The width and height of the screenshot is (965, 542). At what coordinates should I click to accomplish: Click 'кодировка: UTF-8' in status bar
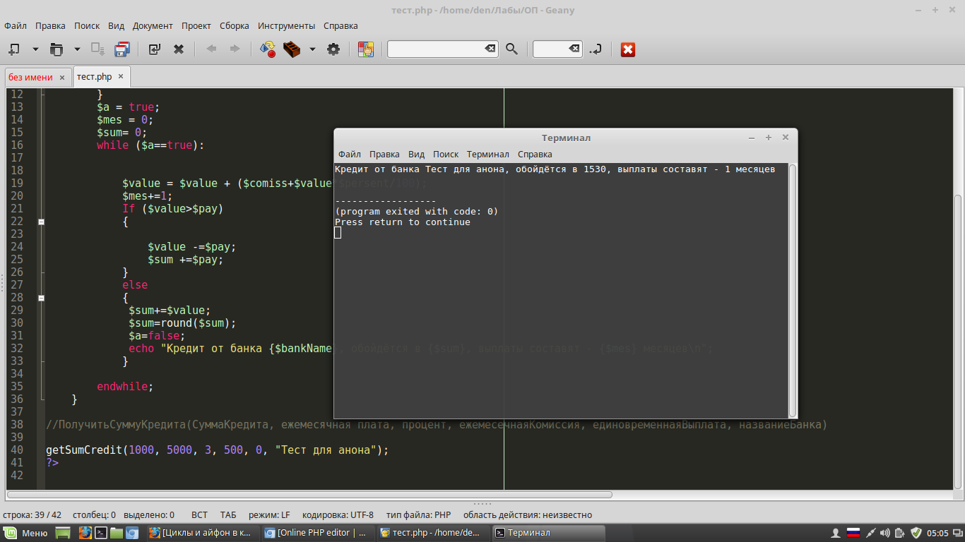338,515
